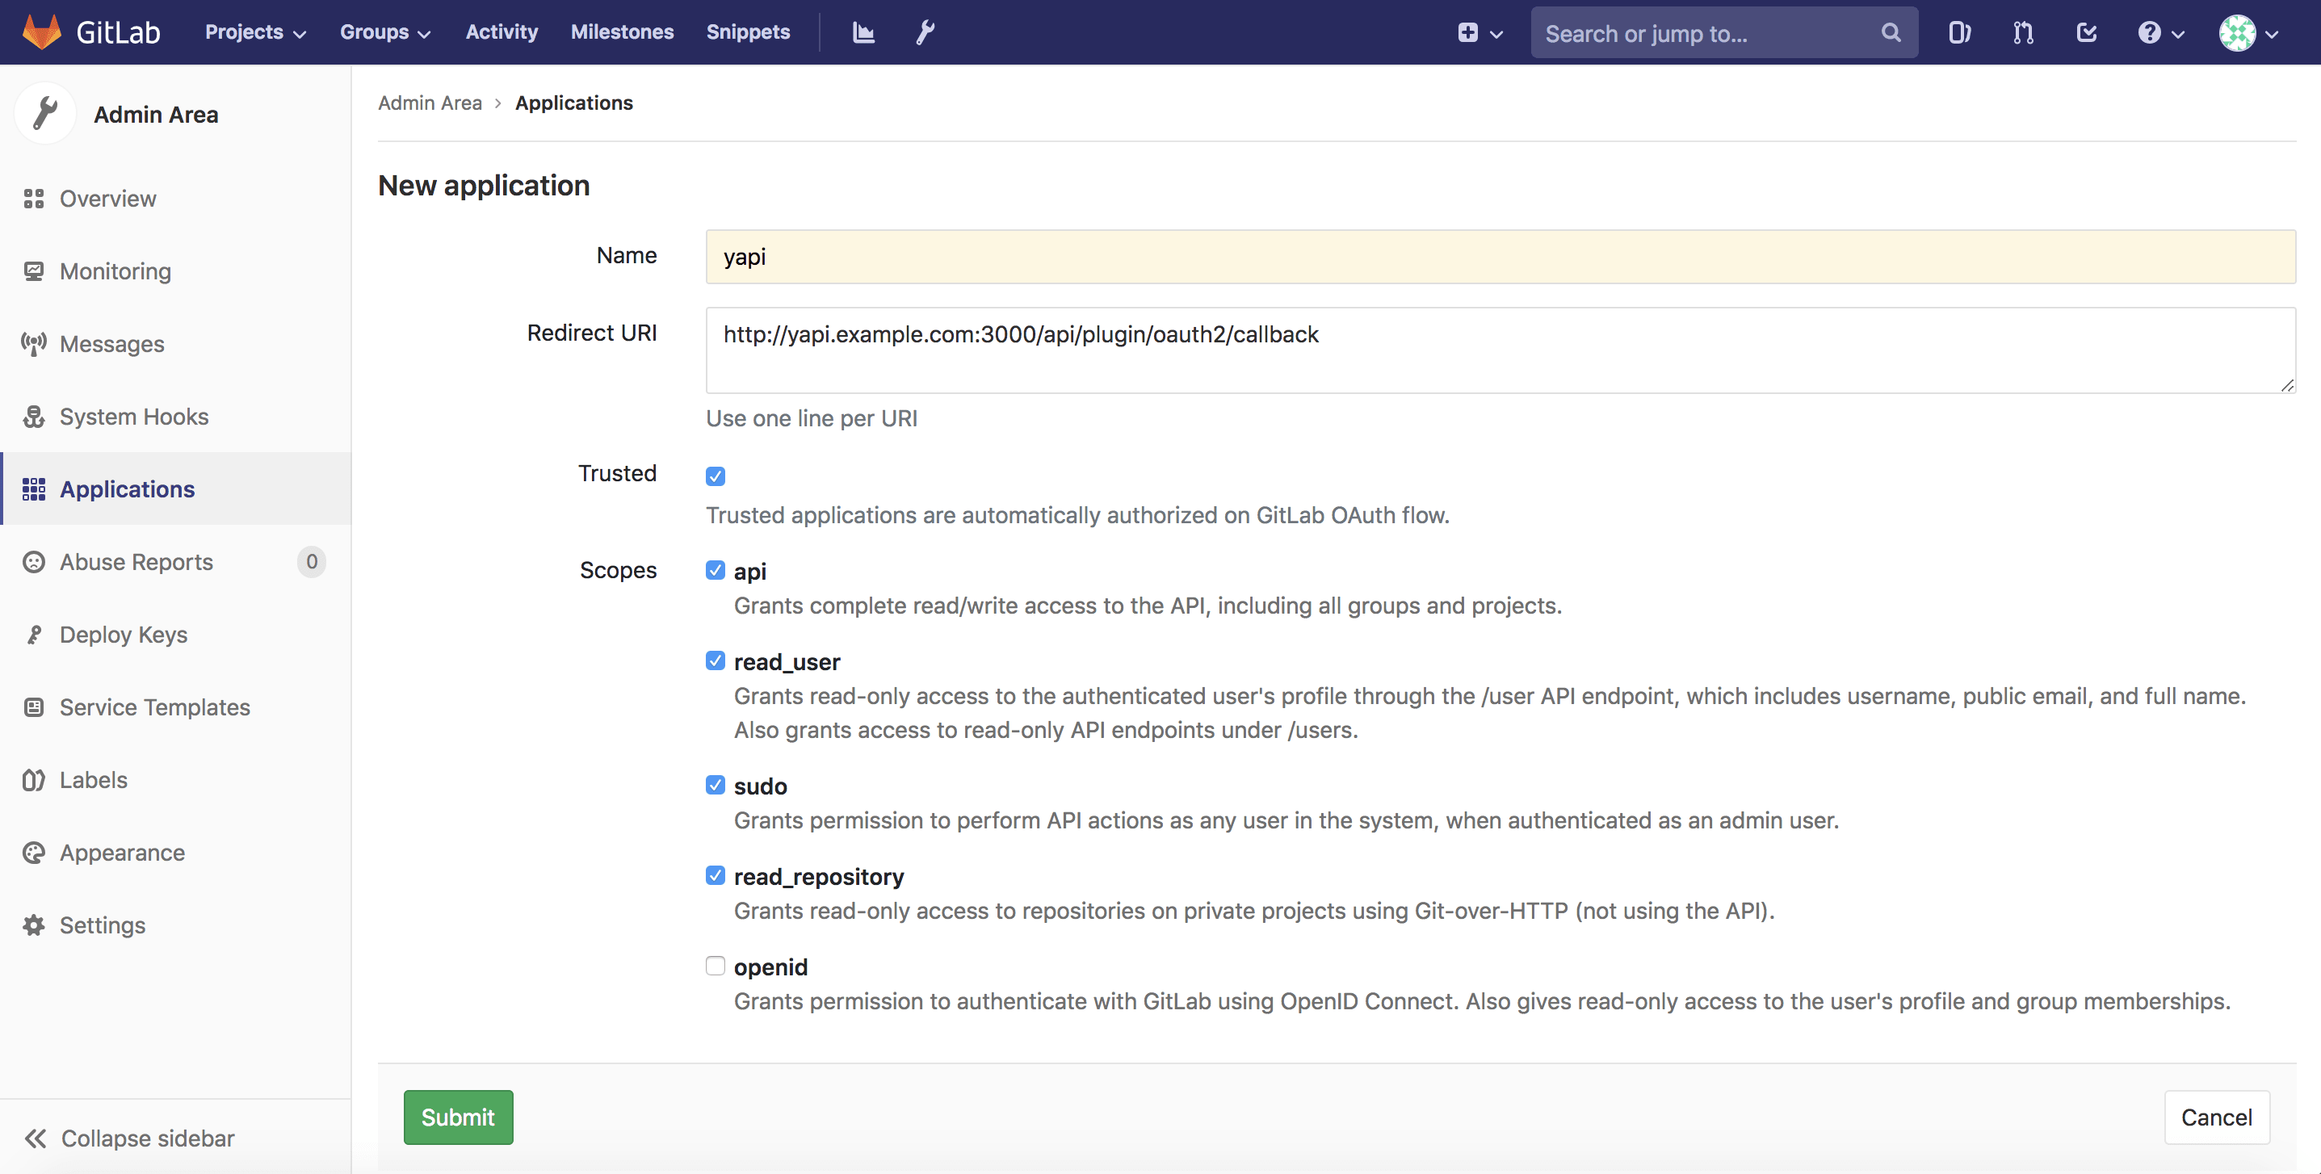
Task: Disable the sudo scope checkbox
Action: (714, 785)
